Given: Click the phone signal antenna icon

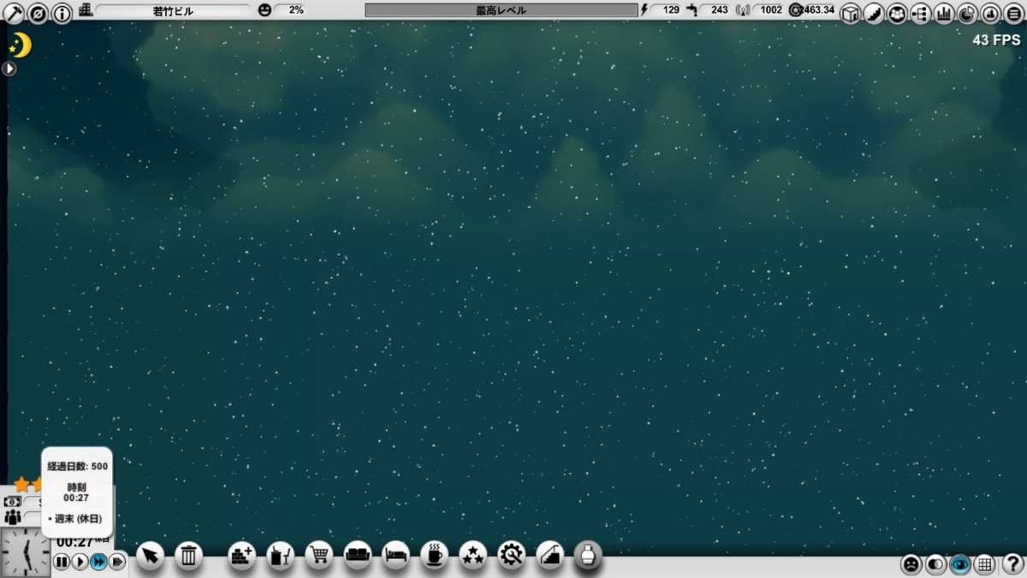Looking at the screenshot, I should coord(742,10).
